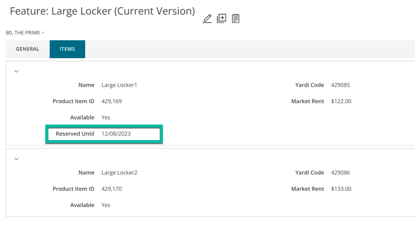The image size is (415, 232).
Task: Select the Large Locker2 name value
Action: click(x=119, y=173)
